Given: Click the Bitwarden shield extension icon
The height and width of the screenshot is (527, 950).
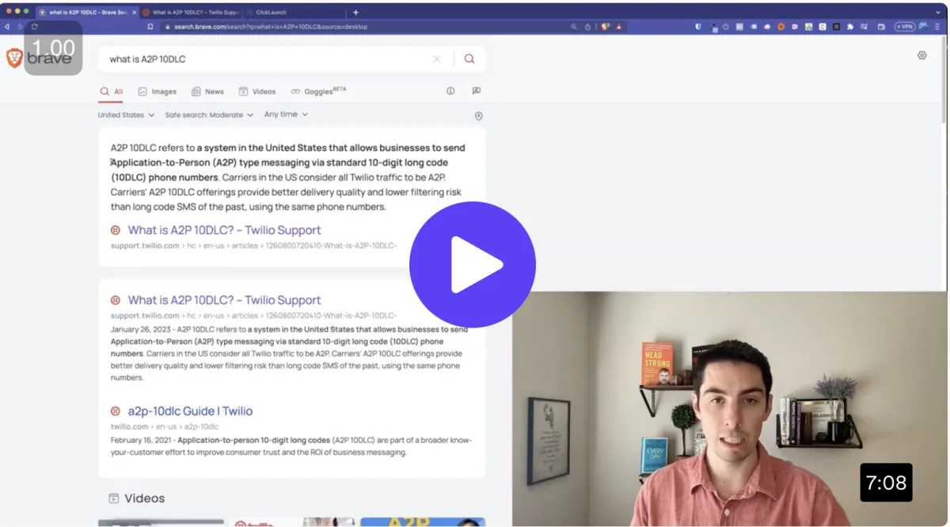Looking at the screenshot, I should (697, 26).
